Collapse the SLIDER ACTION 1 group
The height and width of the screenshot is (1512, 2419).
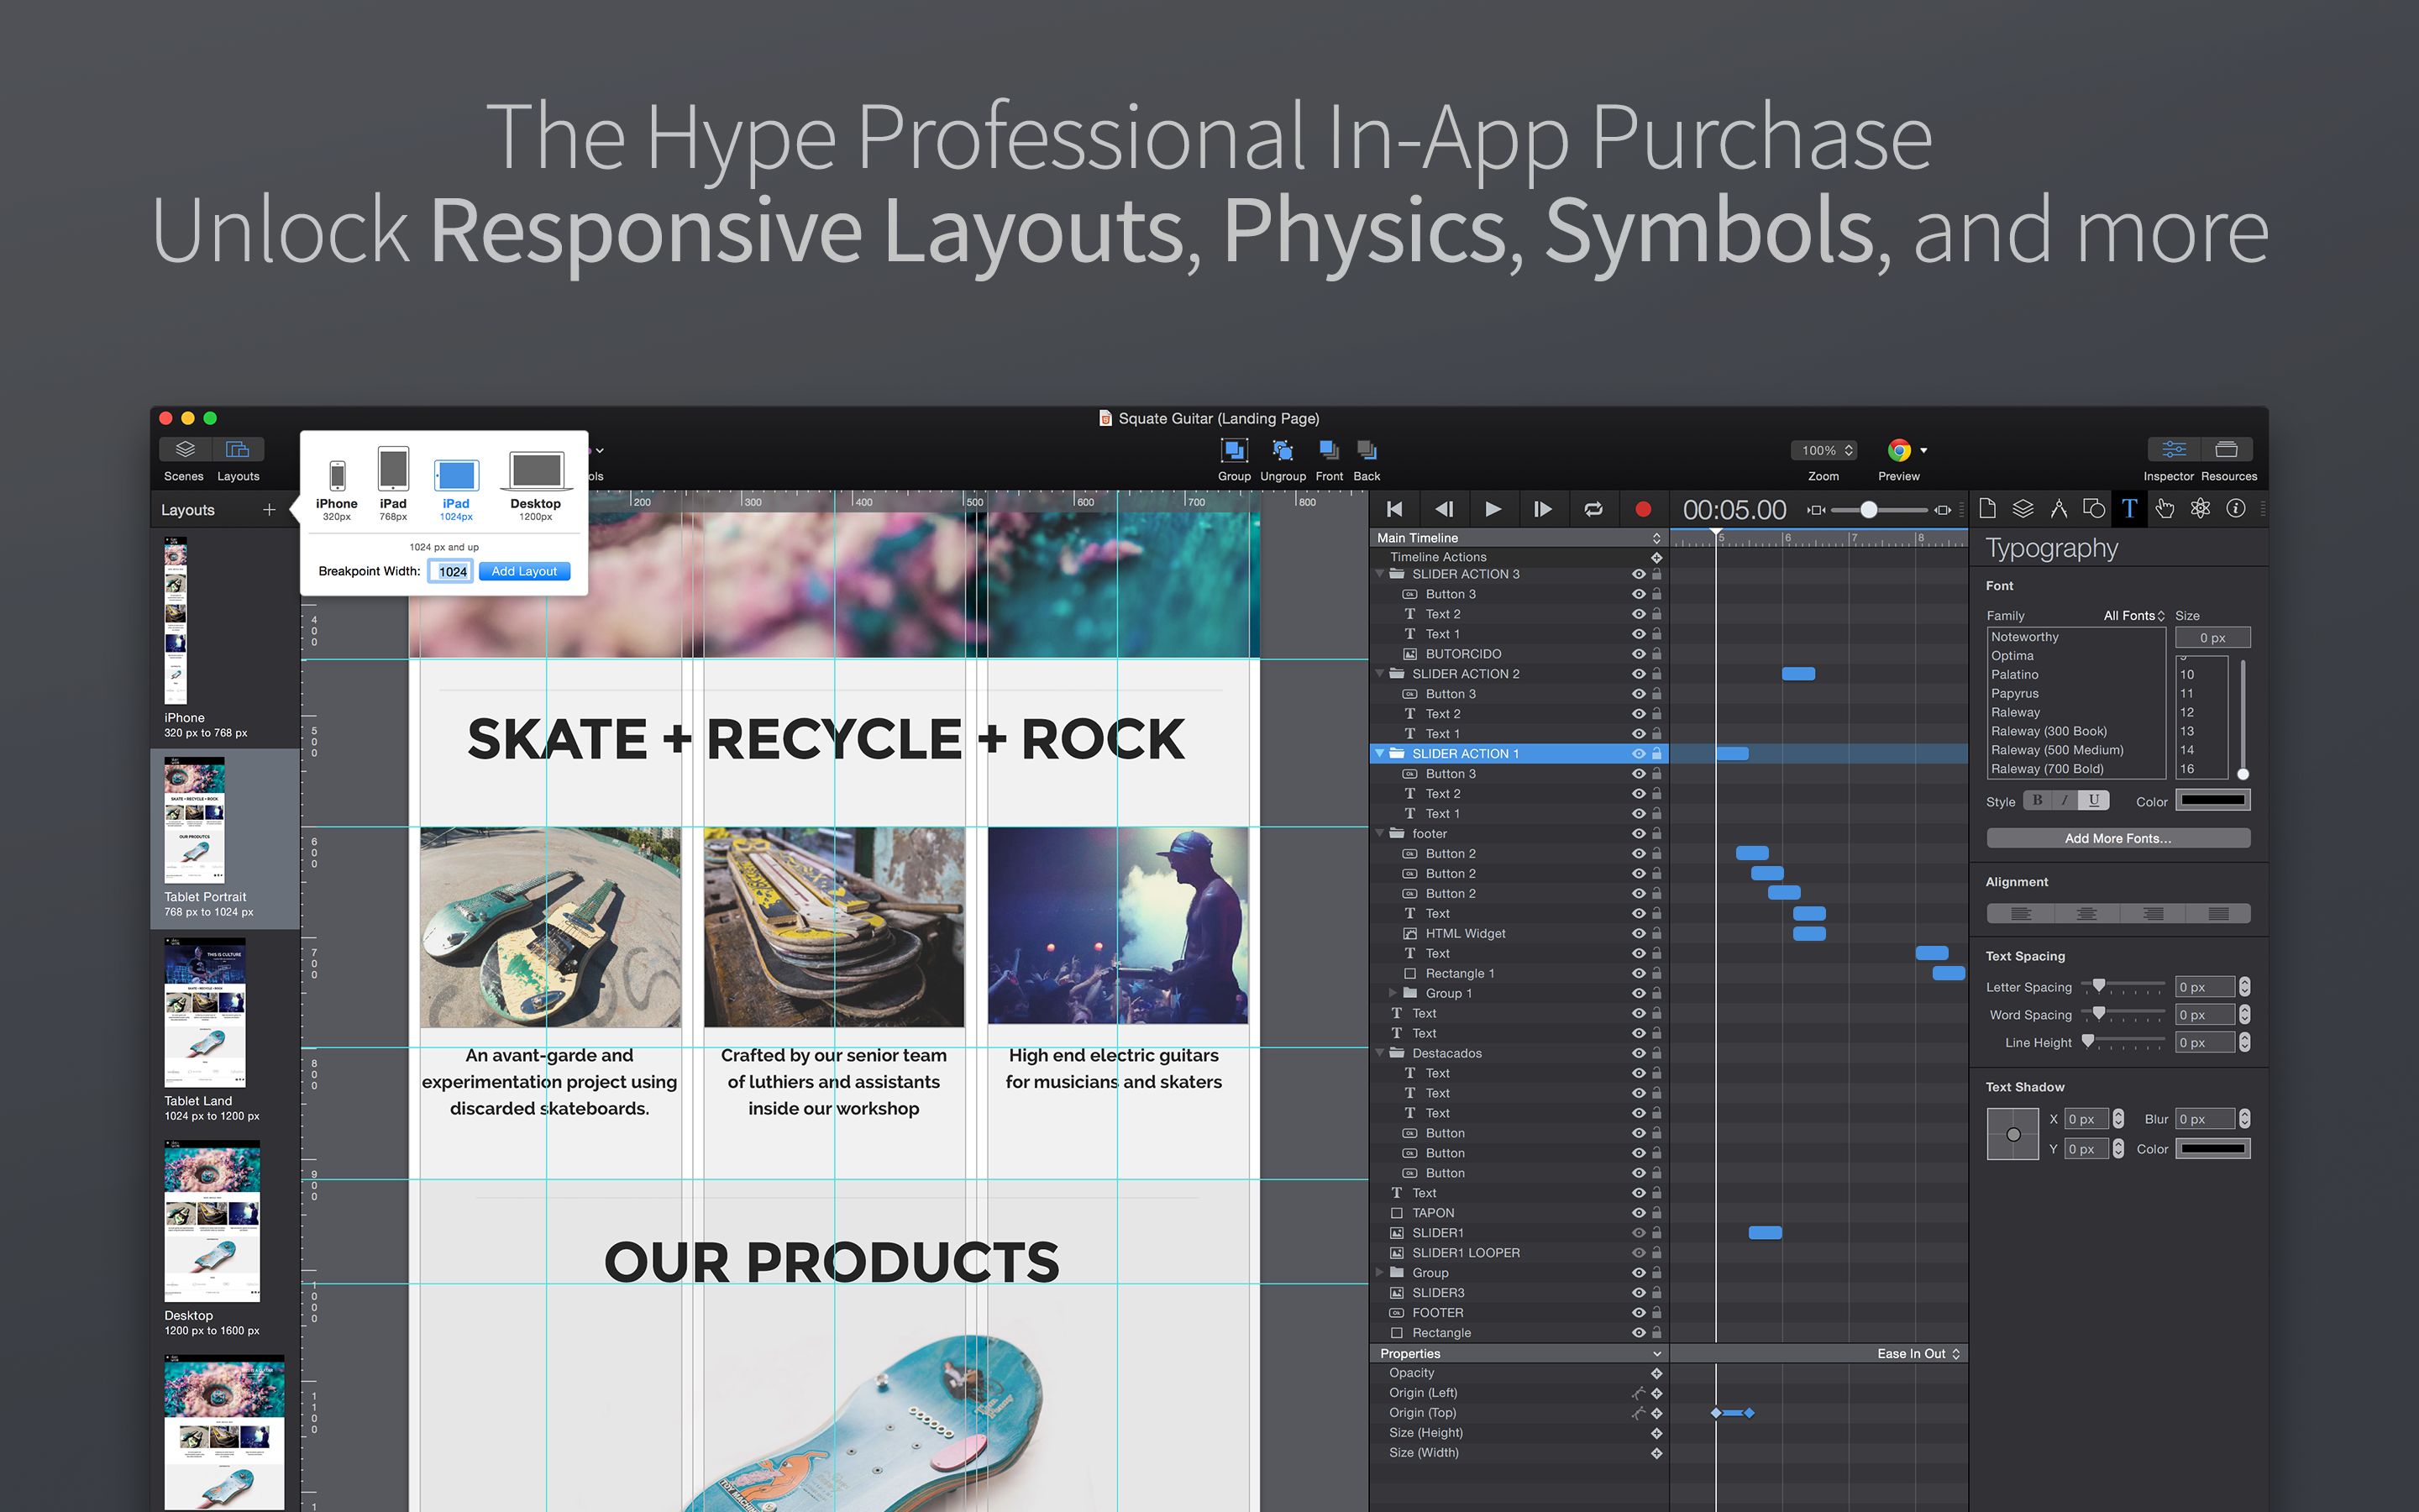pyautogui.click(x=1381, y=754)
